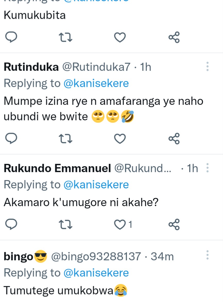Share the Kumukubita tweet
The height and width of the screenshot is (302, 223).
point(174,38)
